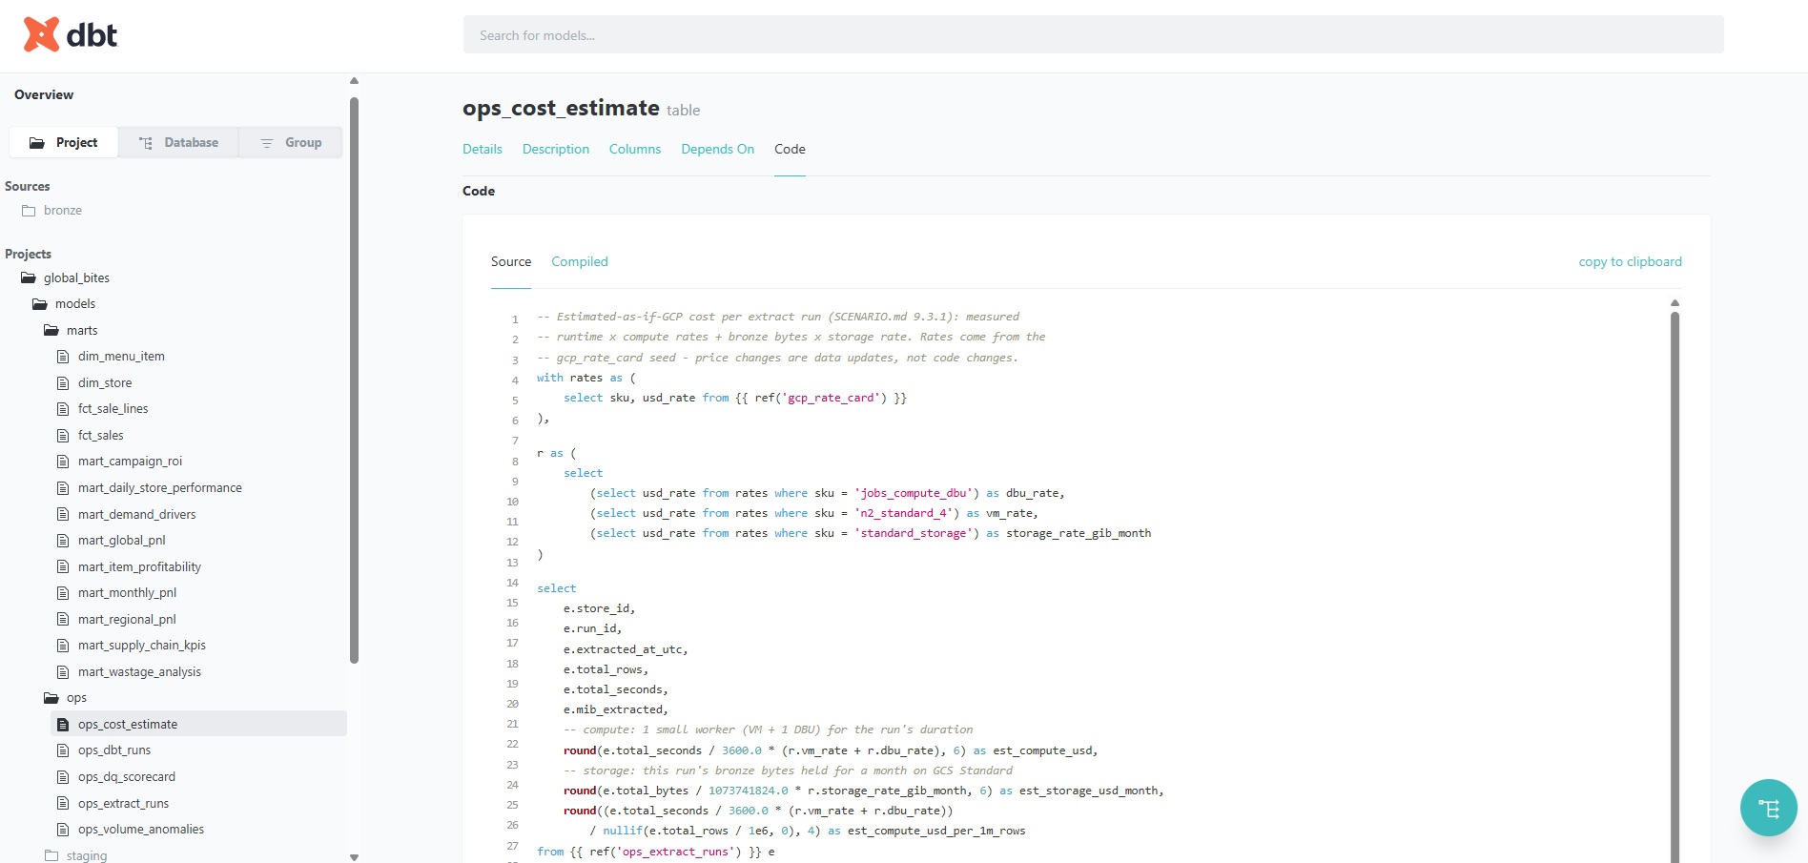The image size is (1808, 863).
Task: Click the ops_dq_scorecard file icon
Action: [x=63, y=777]
